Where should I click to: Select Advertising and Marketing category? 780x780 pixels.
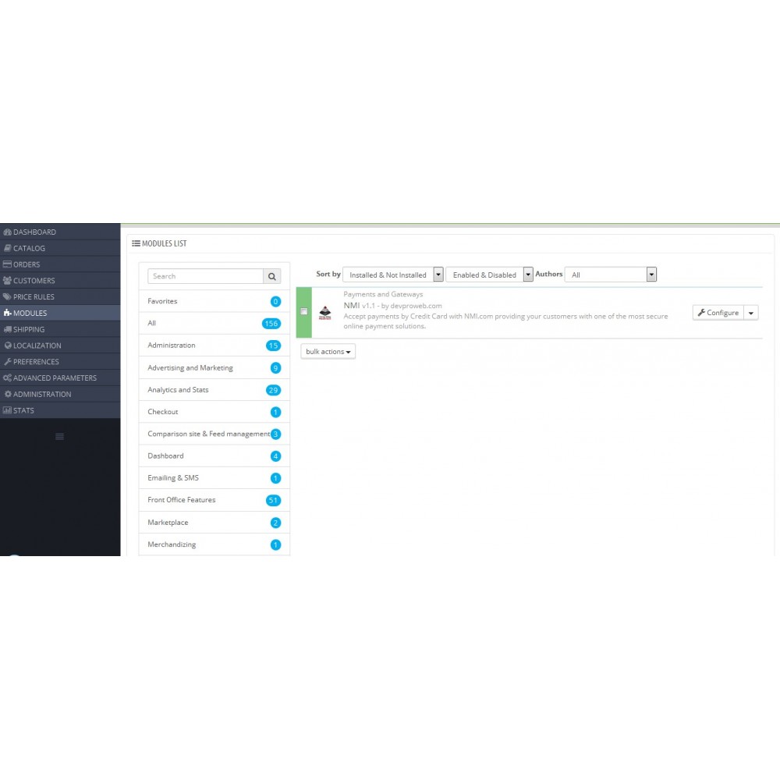(x=214, y=367)
